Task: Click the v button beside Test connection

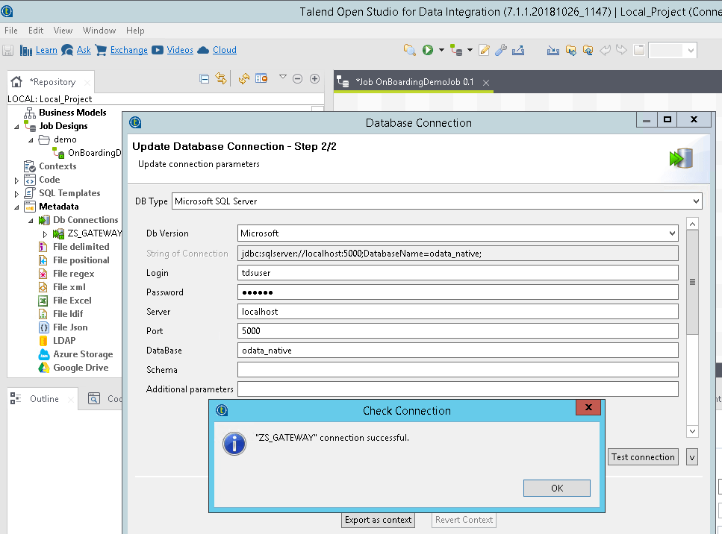Action: (692, 456)
